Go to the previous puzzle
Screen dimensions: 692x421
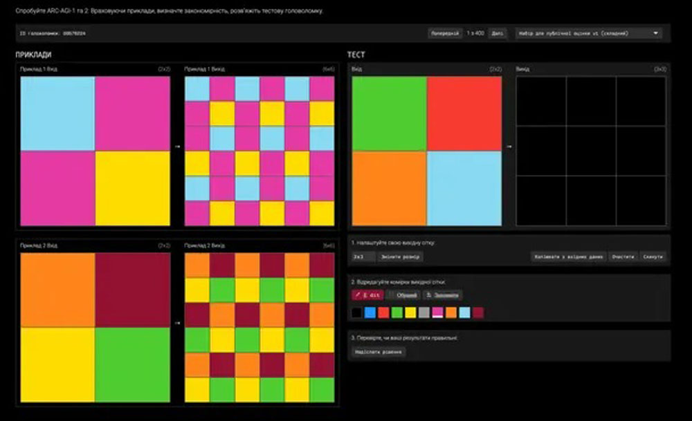pyautogui.click(x=445, y=33)
